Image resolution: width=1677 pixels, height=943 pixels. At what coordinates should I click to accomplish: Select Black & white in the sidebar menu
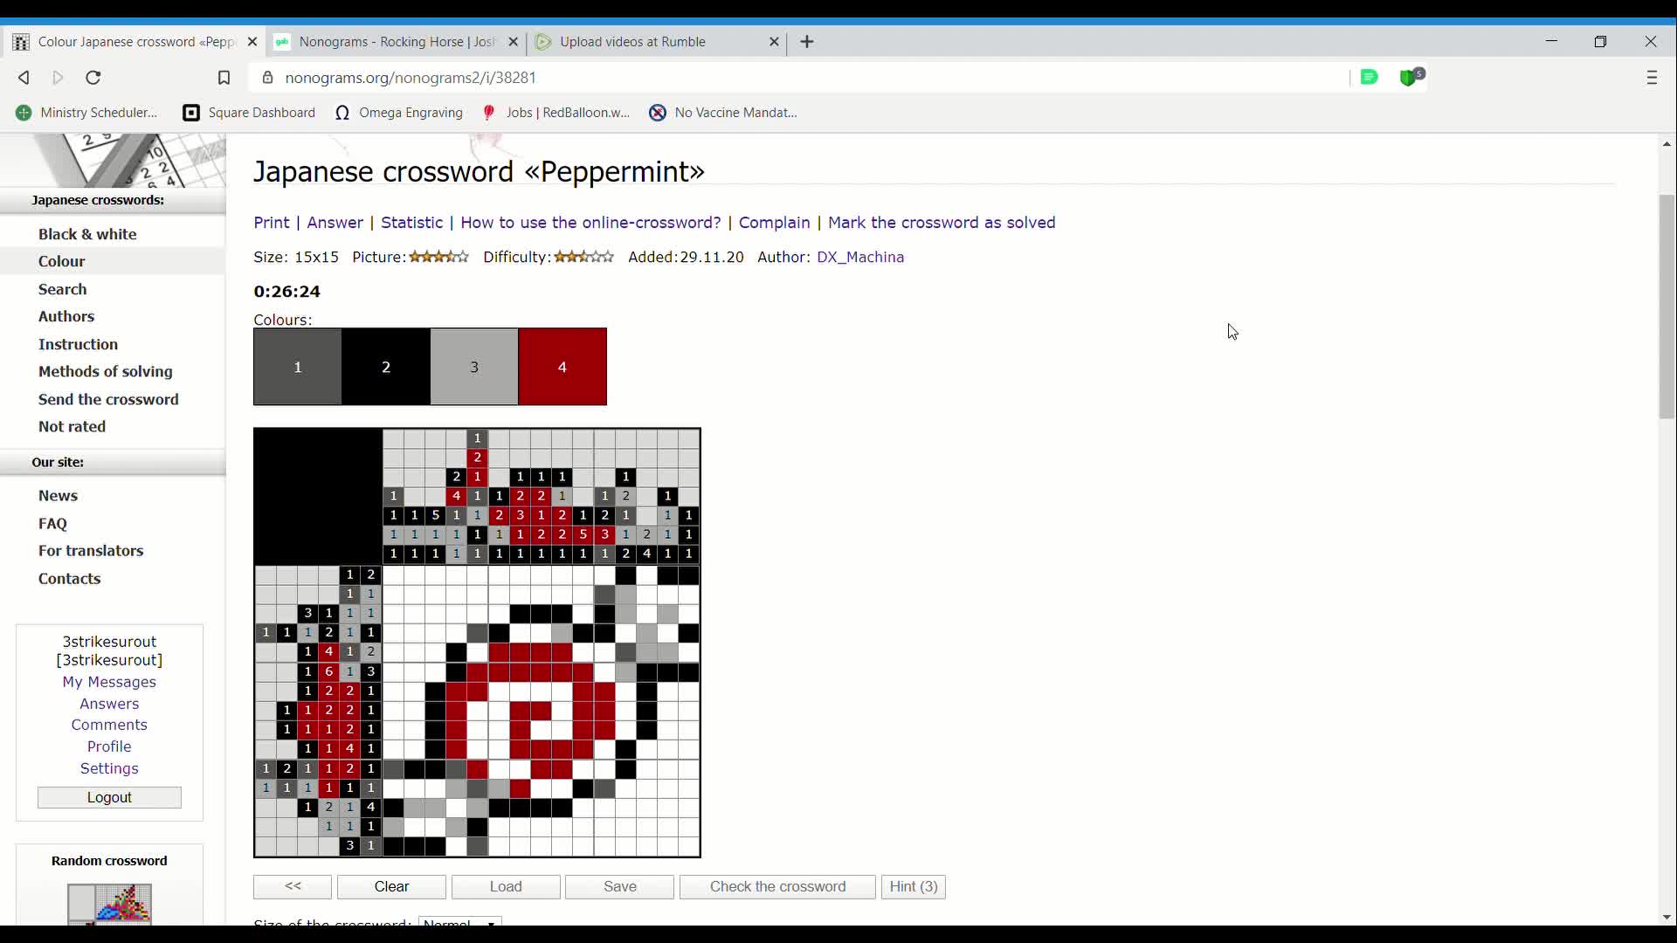coord(87,234)
